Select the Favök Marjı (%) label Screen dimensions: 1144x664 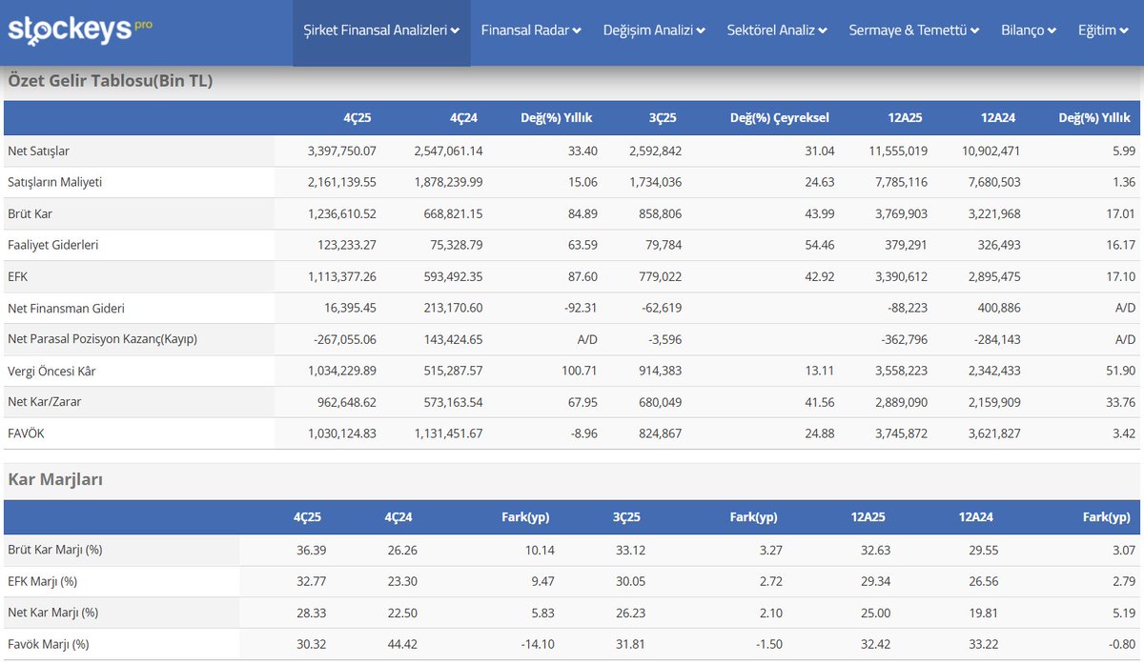pyautogui.click(x=48, y=644)
